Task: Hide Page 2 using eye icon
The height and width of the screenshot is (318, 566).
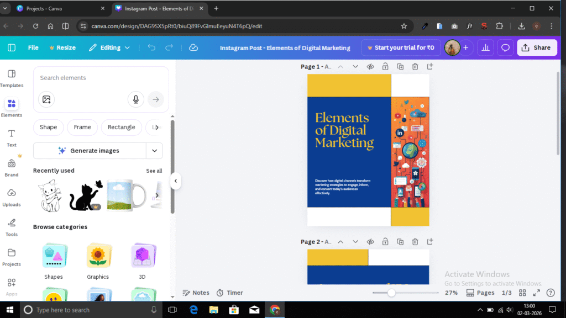Action: tap(370, 242)
